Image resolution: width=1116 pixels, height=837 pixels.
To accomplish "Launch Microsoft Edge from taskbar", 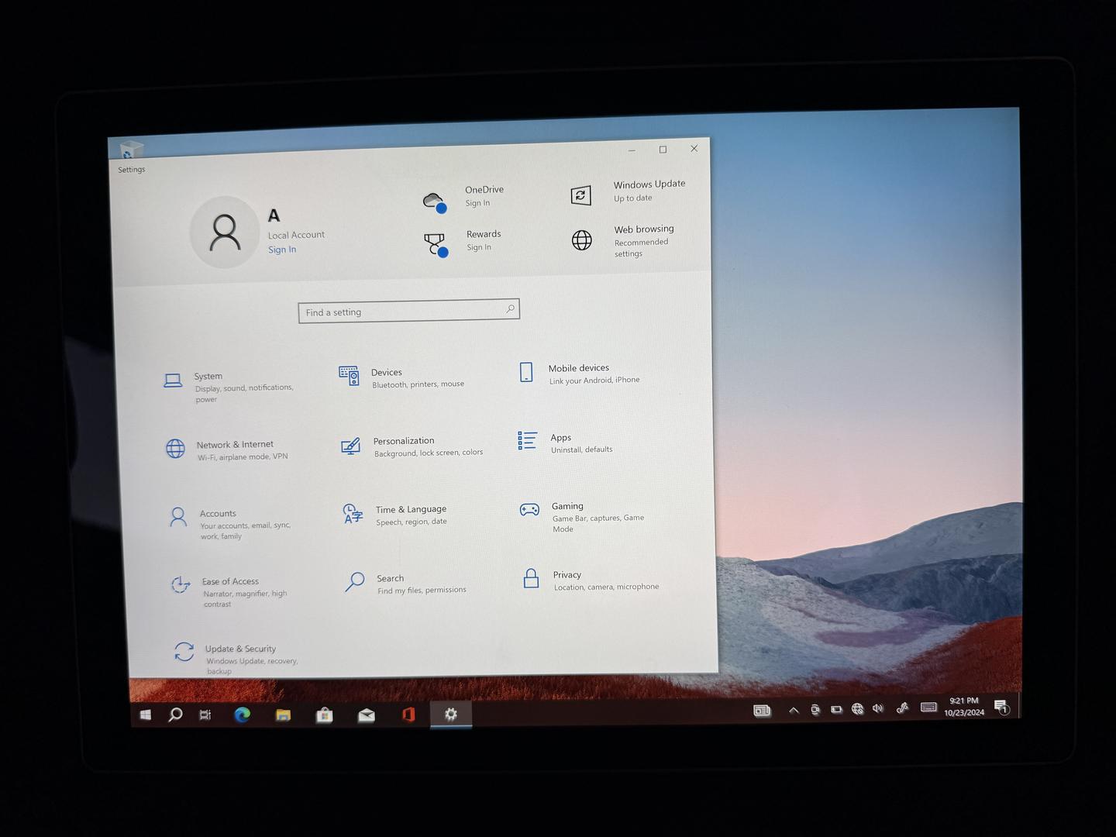I will point(242,715).
